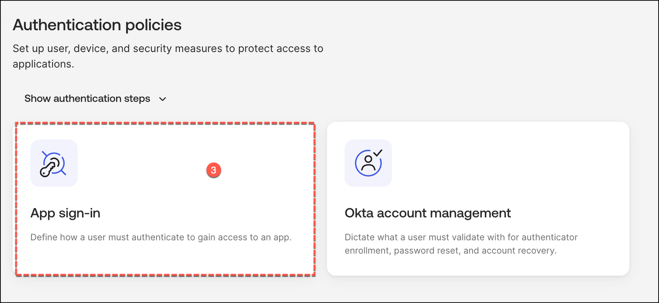Click the word 'applications.' in the subtitle

43,64
